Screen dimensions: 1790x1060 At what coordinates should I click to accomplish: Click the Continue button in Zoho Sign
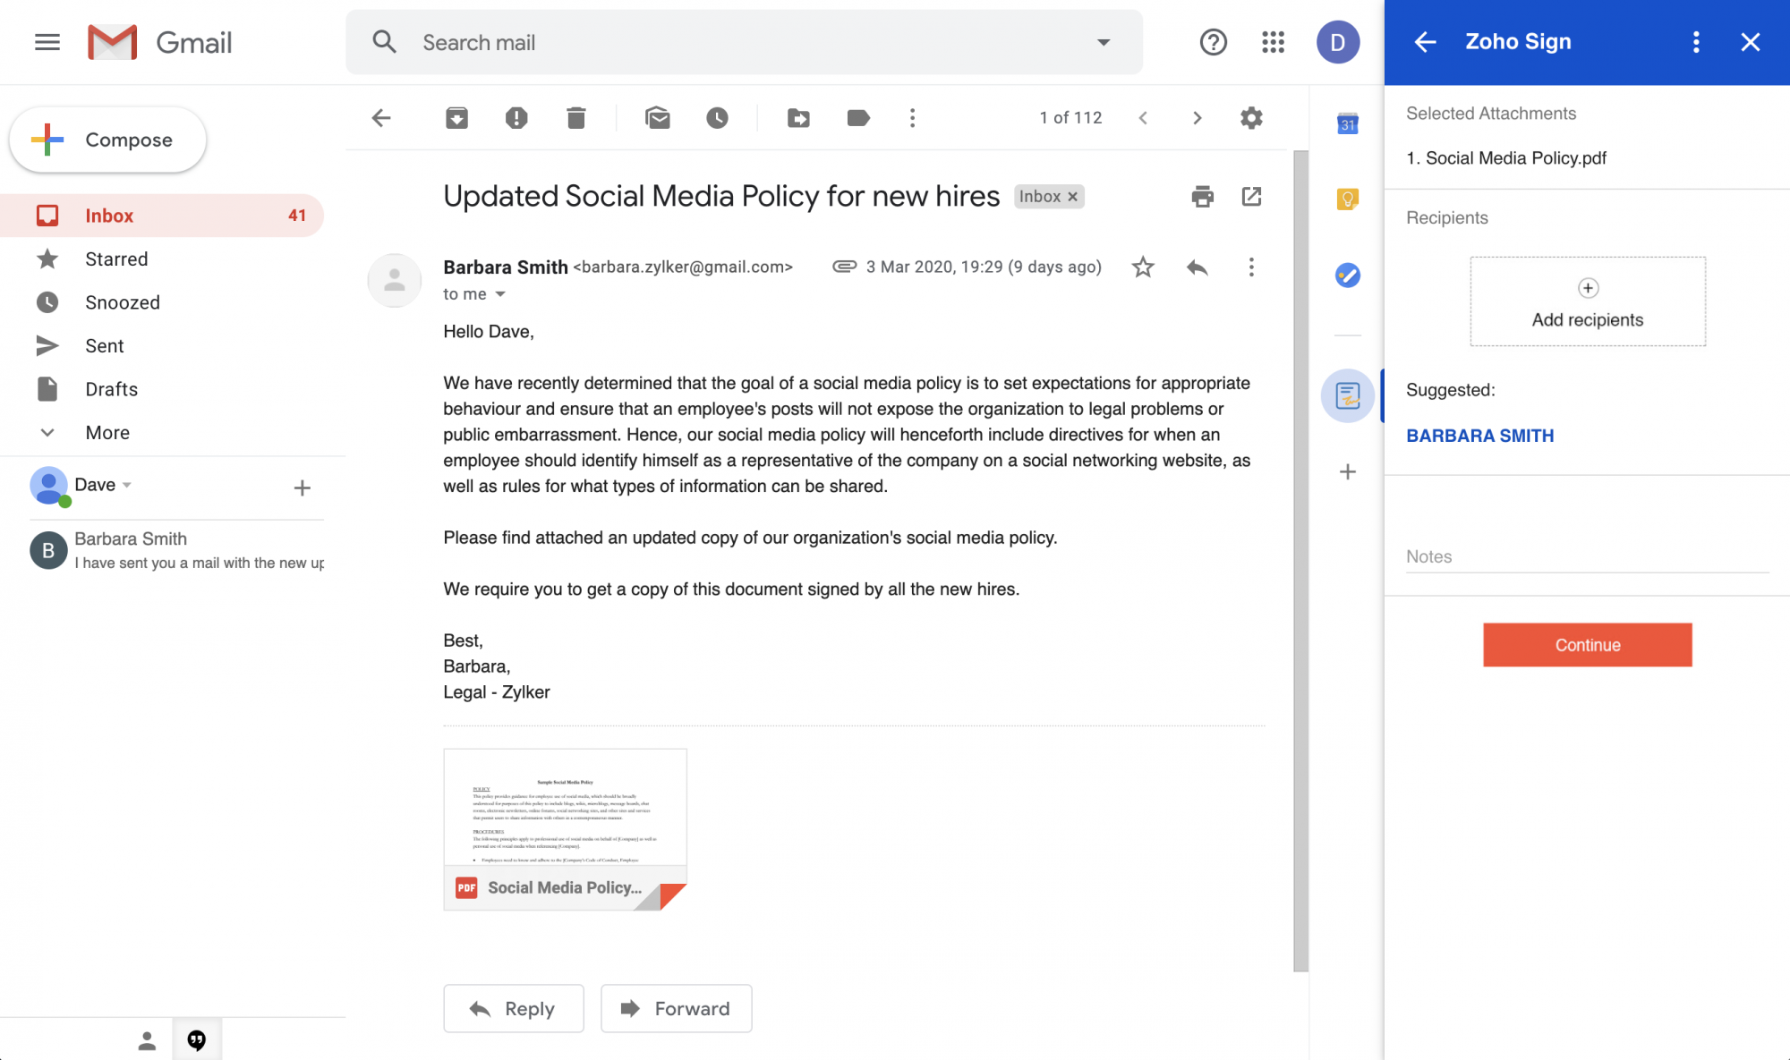(x=1587, y=645)
